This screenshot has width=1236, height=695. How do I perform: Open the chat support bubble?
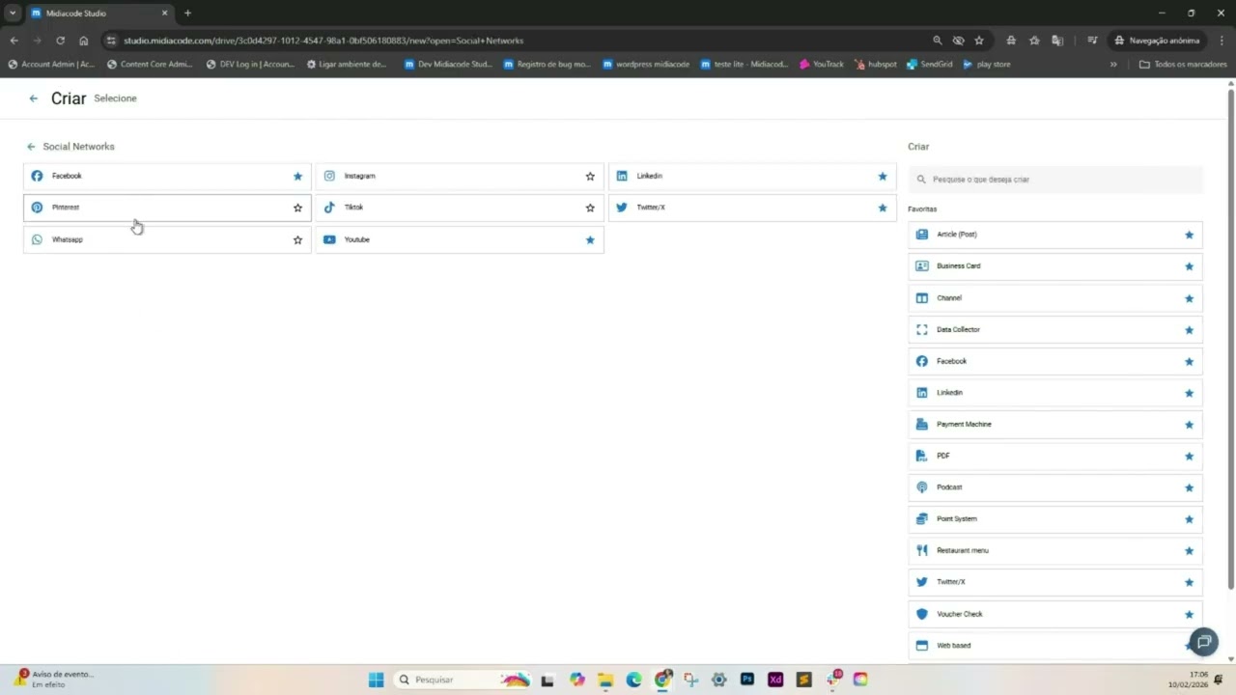[1203, 641]
